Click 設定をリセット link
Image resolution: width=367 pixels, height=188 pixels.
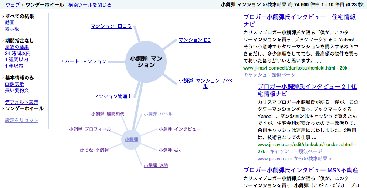coord(21,120)
